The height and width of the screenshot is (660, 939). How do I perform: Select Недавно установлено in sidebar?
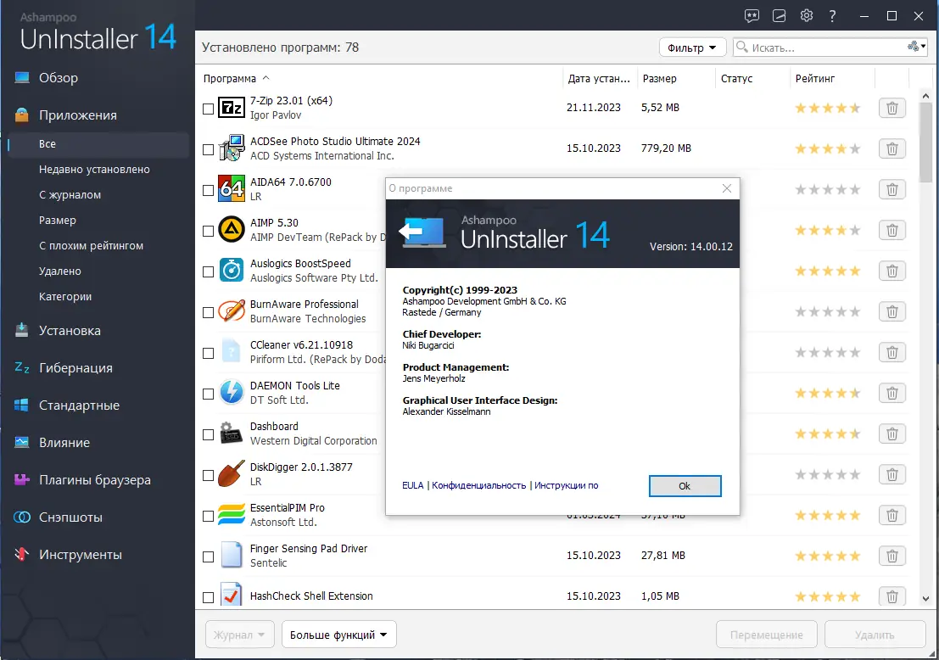coord(94,170)
